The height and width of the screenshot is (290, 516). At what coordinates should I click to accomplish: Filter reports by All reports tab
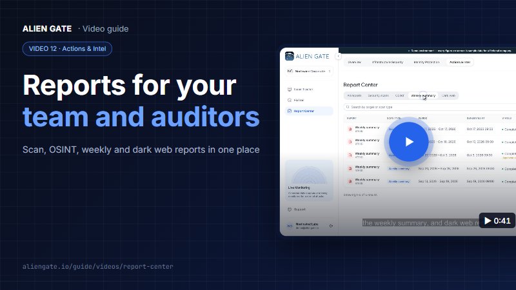(354, 95)
